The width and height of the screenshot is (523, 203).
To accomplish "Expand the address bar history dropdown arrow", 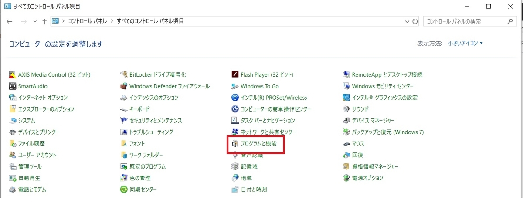I will point(407,21).
